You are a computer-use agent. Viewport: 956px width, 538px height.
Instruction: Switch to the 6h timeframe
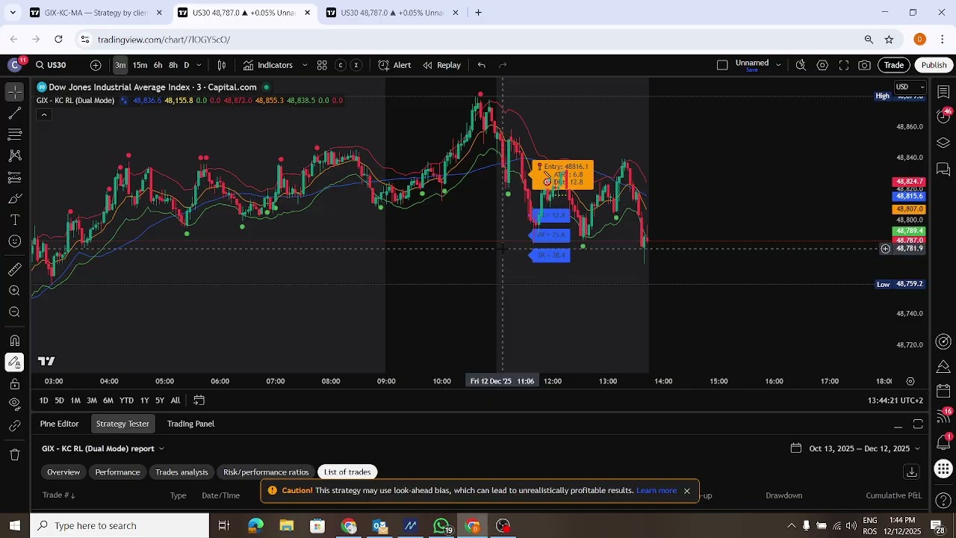tap(158, 65)
